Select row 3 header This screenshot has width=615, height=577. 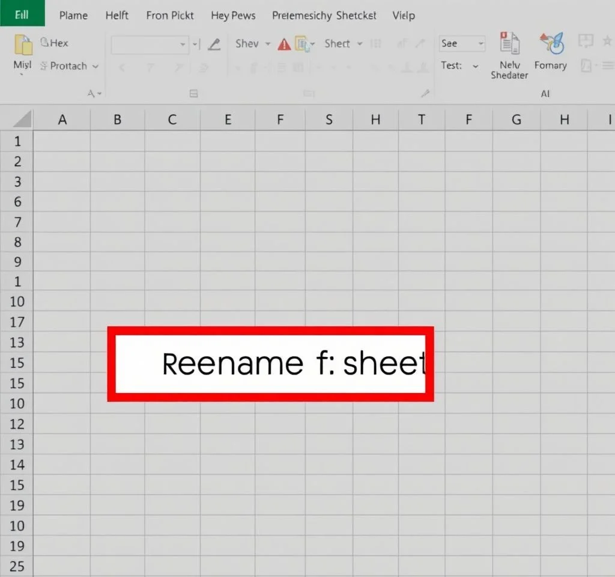coord(17,182)
